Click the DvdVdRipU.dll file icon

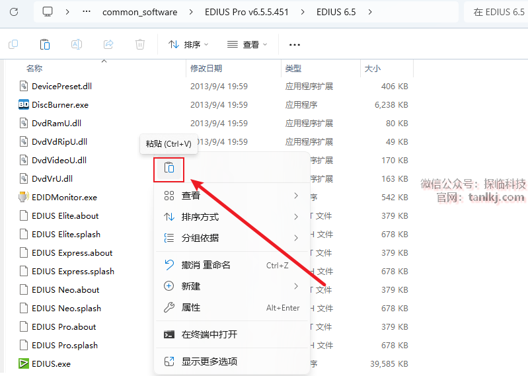pos(24,141)
